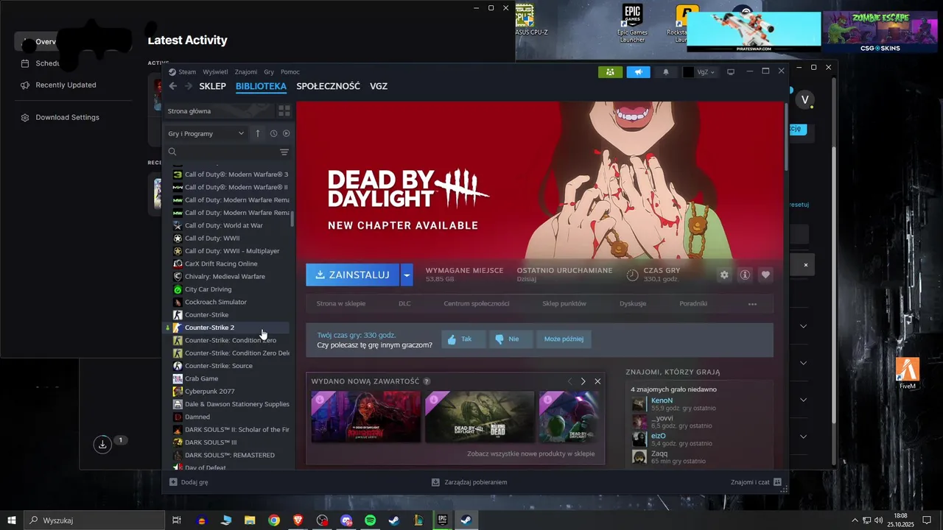
Task: Open new content help question mark
Action: click(x=427, y=381)
